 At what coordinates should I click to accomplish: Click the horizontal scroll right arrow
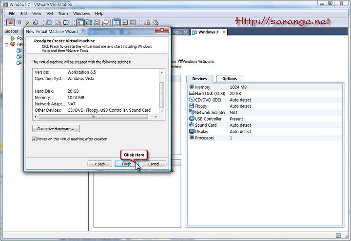156,117
